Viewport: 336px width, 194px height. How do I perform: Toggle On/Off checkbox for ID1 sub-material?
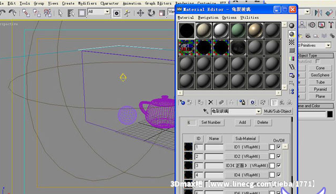(x=279, y=147)
